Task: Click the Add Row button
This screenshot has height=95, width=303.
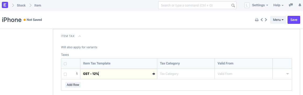Action: click(x=73, y=85)
